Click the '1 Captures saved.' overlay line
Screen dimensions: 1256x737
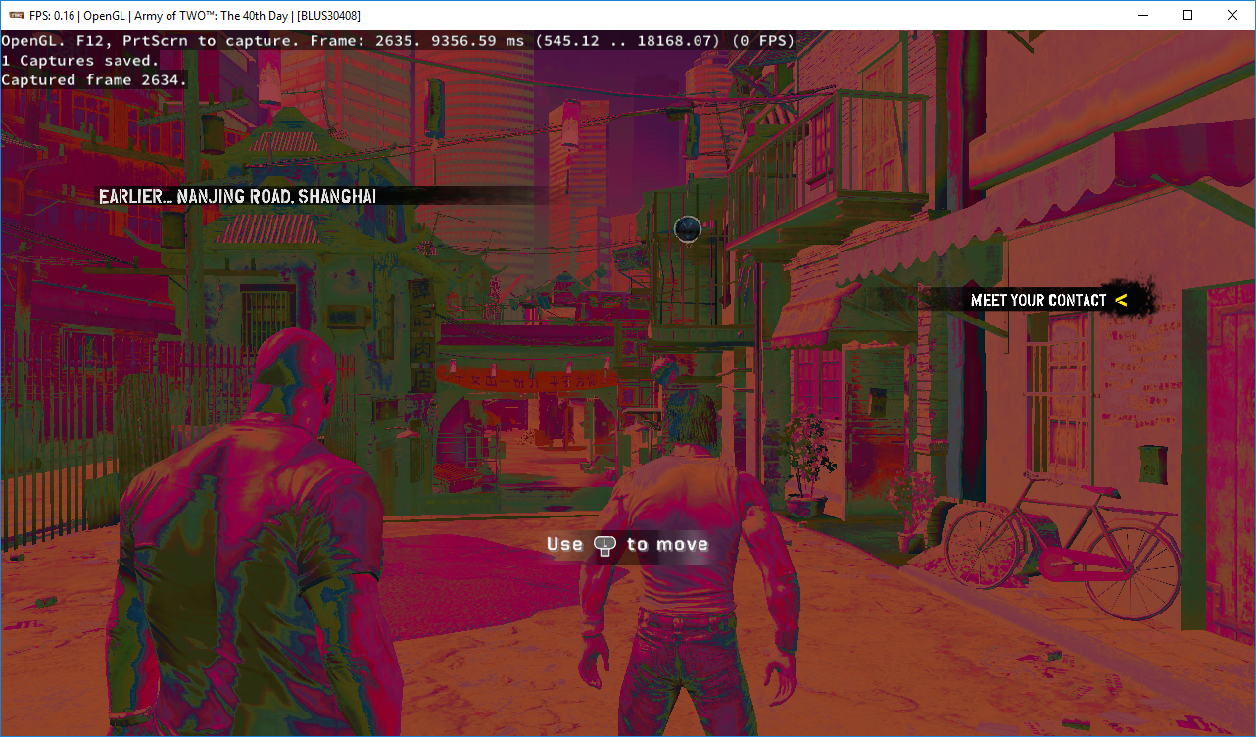click(x=80, y=61)
